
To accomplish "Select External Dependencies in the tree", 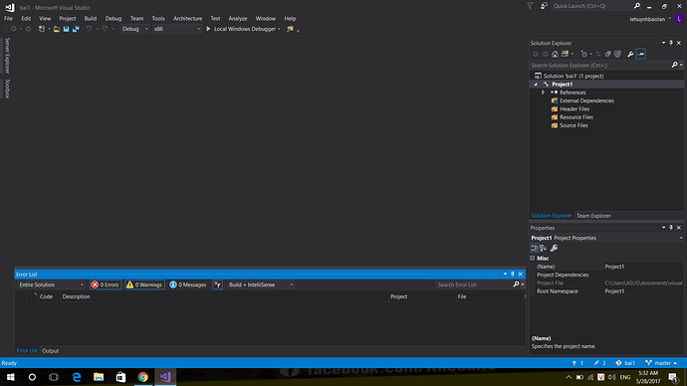I will pyautogui.click(x=586, y=101).
